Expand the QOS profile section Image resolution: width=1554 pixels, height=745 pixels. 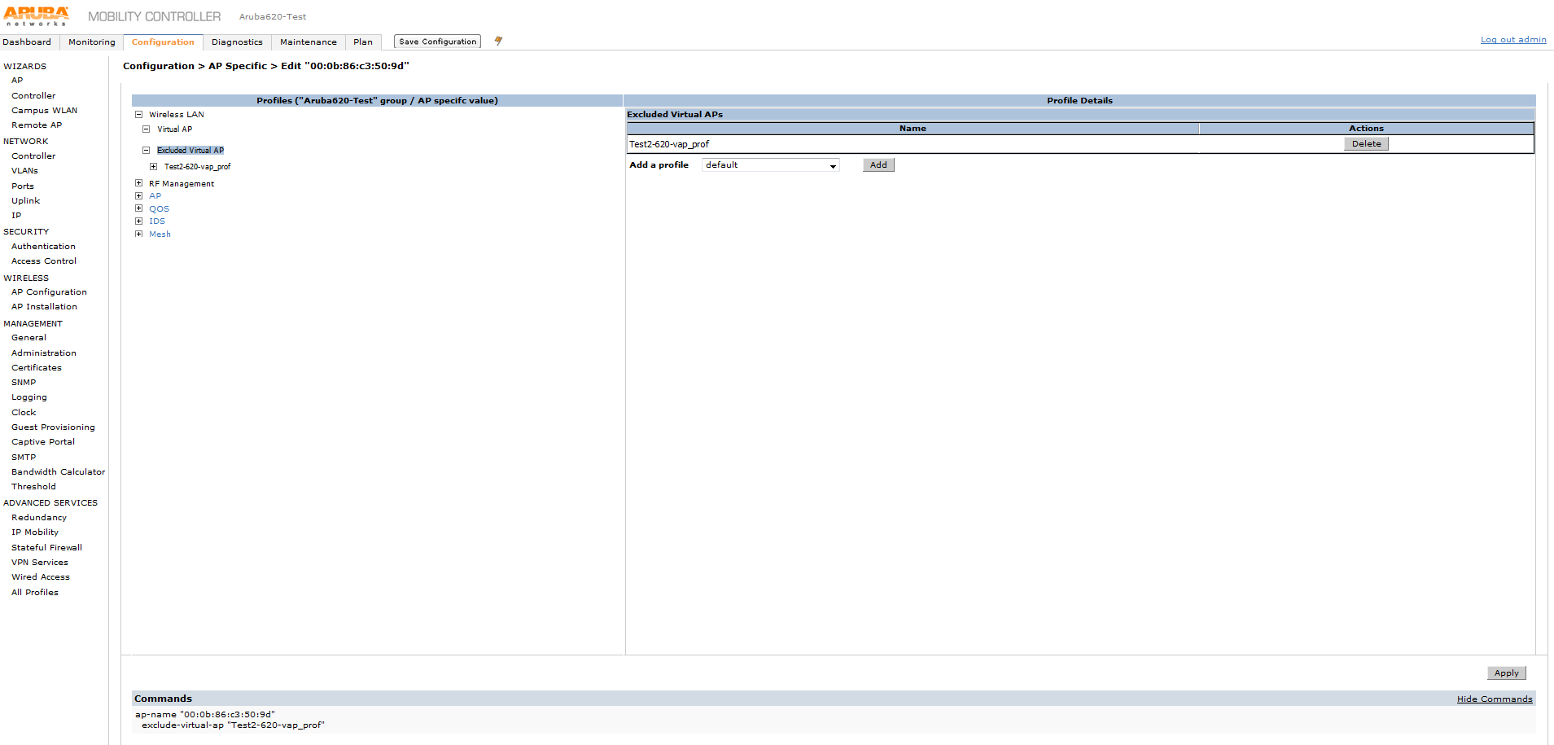(x=139, y=208)
